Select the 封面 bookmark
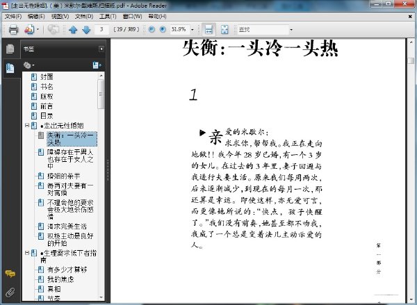417x305 pixels. (47, 77)
